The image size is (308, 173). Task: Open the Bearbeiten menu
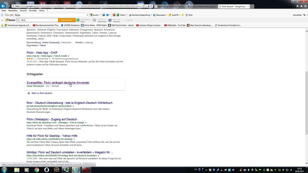point(13,11)
